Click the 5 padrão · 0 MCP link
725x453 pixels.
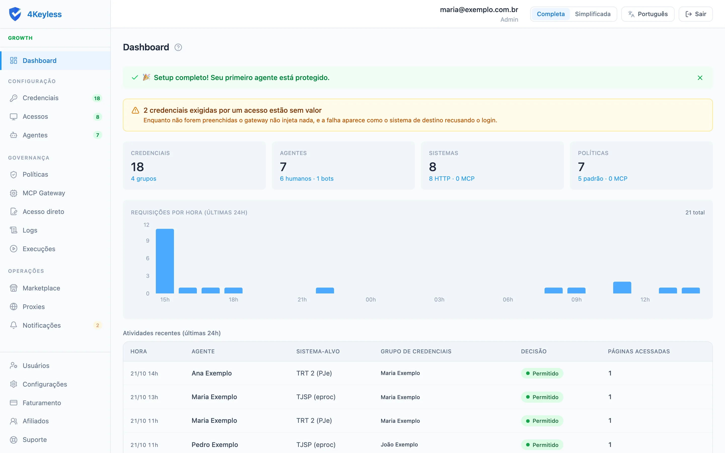tap(602, 179)
